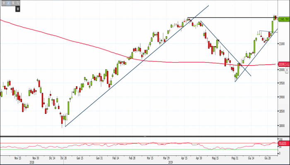Click the RSI panel 100 scale label
The width and height of the screenshot is (290, 165).
281,139
